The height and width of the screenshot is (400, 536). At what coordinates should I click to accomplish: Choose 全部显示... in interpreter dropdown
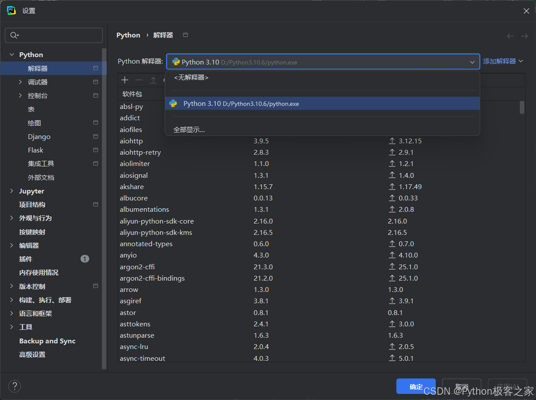pos(322,129)
